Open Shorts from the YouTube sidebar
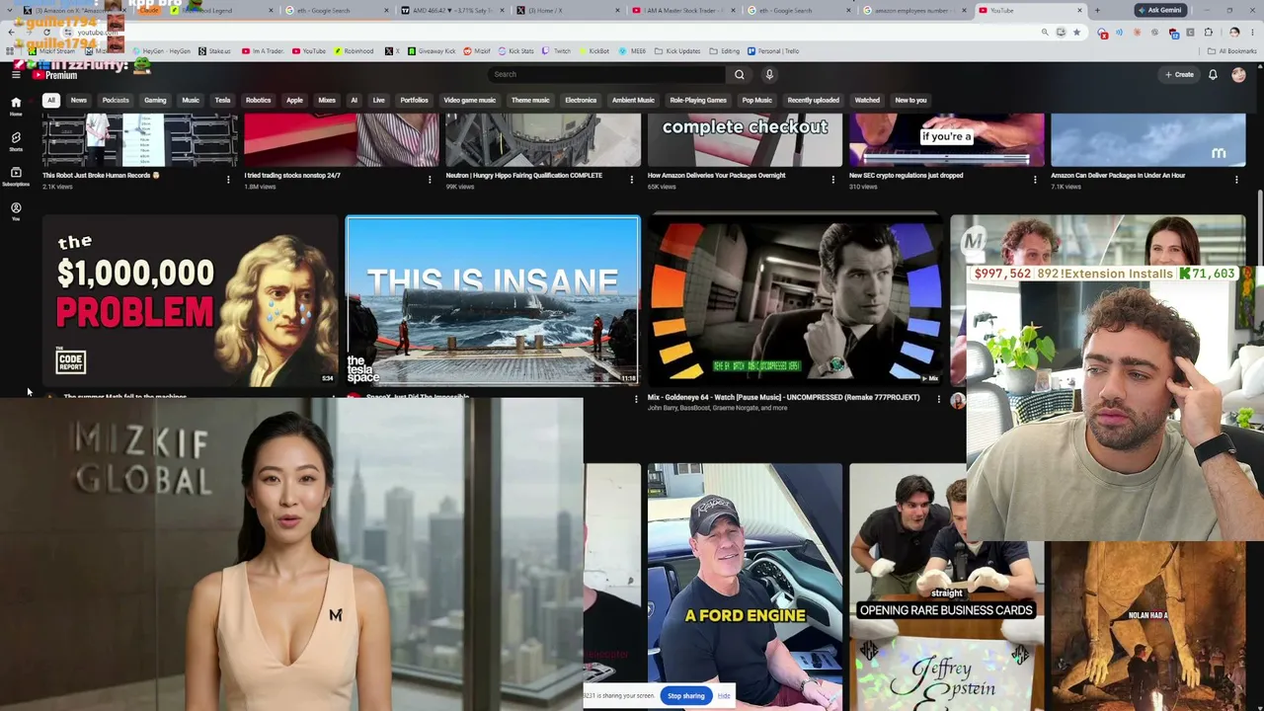Image resolution: width=1264 pixels, height=711 pixels. [x=16, y=141]
